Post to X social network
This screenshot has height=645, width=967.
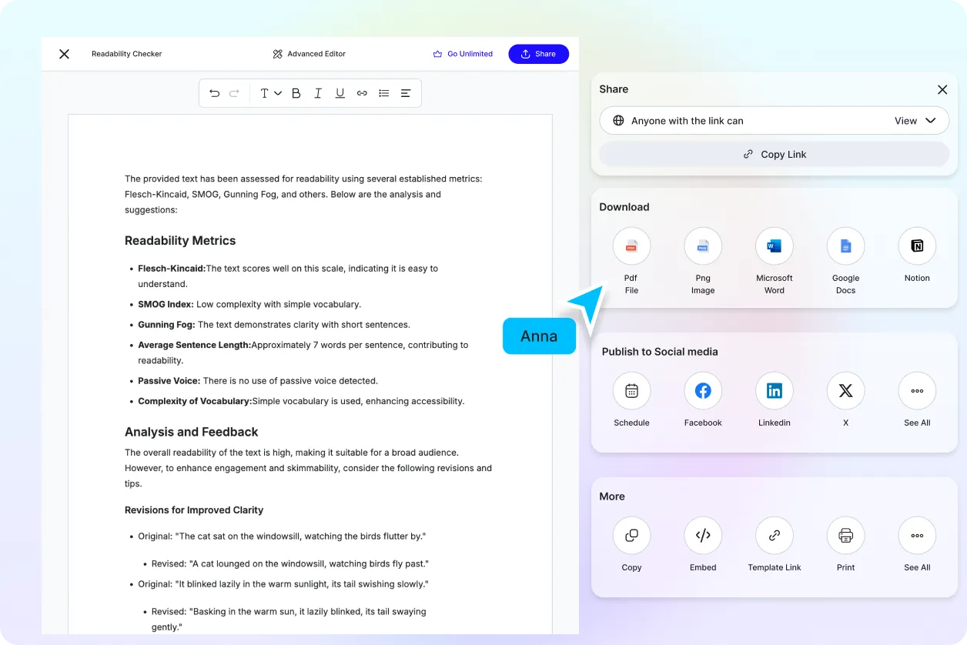pos(845,391)
